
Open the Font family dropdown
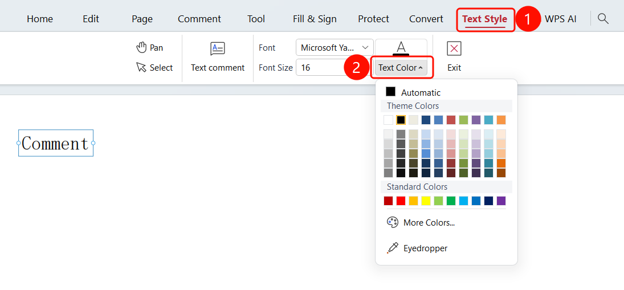(x=335, y=47)
